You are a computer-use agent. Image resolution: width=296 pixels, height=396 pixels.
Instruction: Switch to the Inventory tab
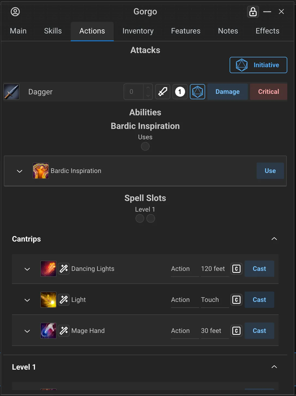point(138,31)
